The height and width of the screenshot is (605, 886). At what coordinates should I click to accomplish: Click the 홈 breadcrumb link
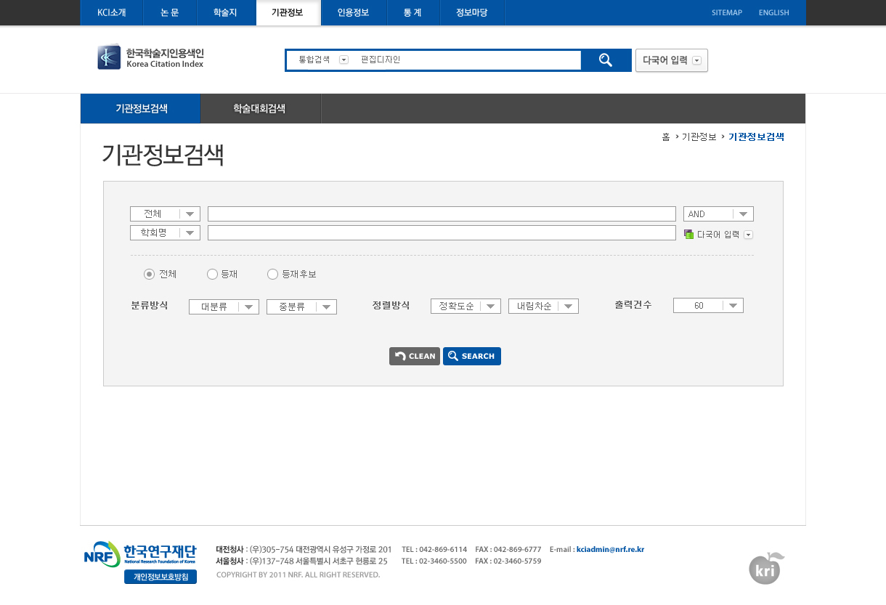coord(666,137)
